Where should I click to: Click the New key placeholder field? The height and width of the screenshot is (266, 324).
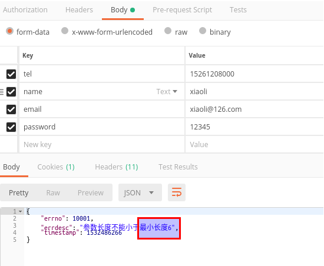click(102, 144)
